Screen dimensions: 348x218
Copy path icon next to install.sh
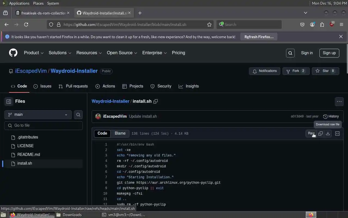[156, 101]
